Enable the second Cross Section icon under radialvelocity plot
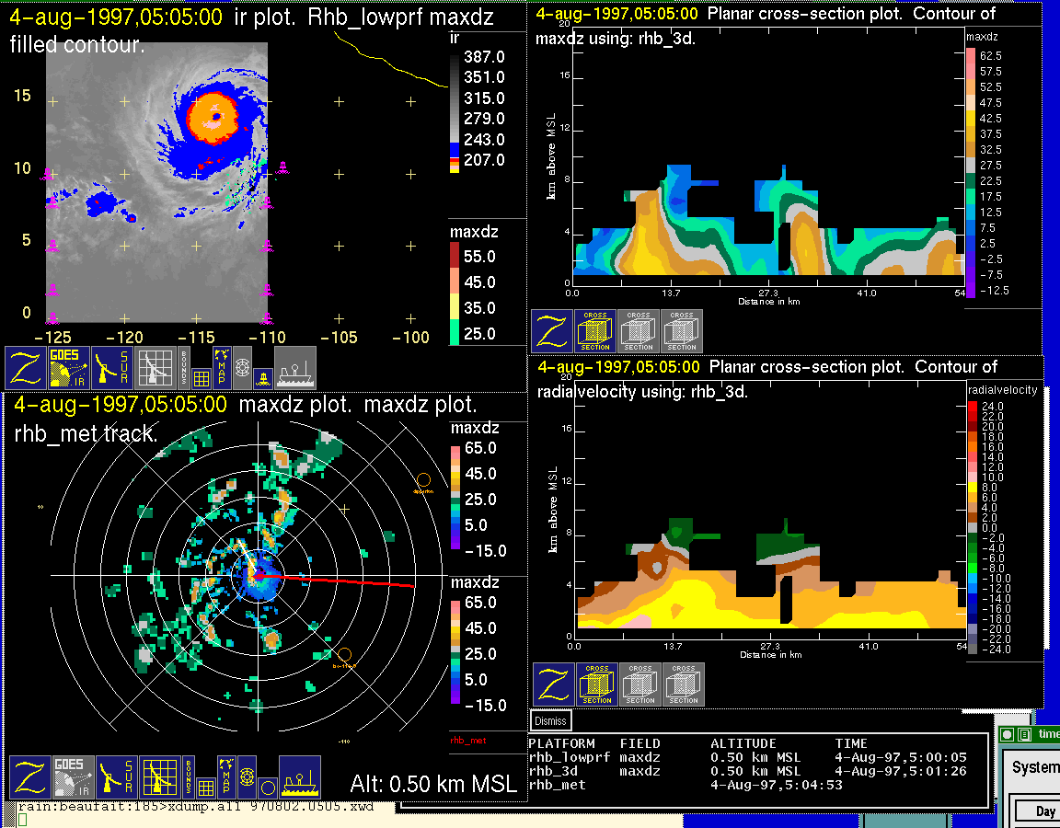This screenshot has width=1060, height=828. [x=640, y=684]
